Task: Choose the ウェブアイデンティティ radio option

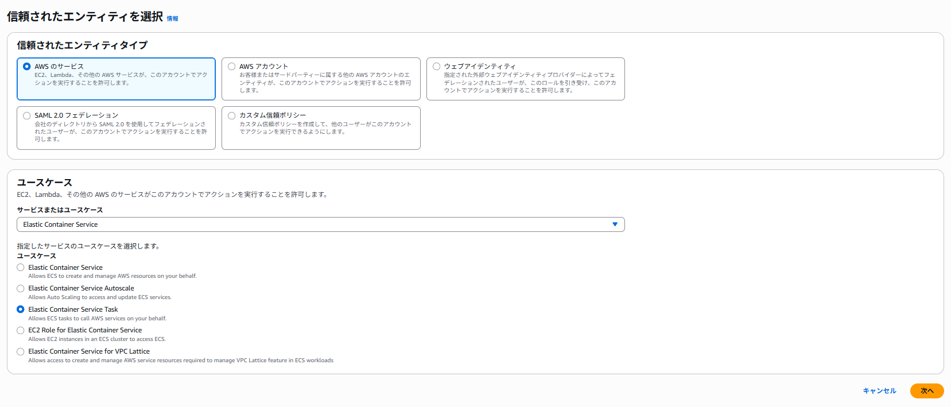Action: tap(437, 67)
